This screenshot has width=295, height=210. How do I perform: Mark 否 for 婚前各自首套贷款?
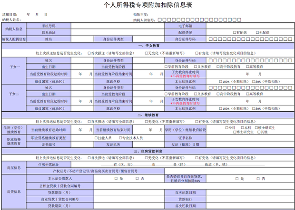click(x=258, y=179)
